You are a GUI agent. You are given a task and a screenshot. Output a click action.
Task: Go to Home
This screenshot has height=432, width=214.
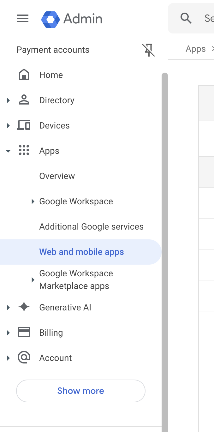(51, 75)
